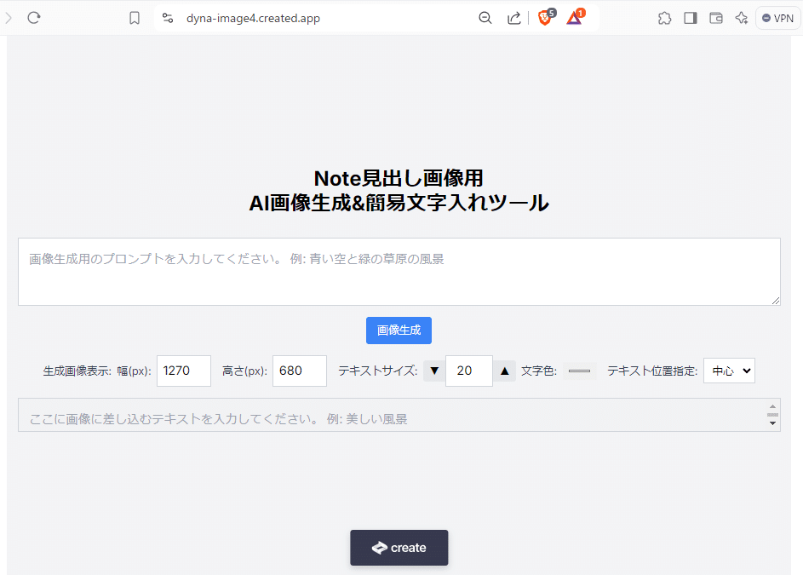Image resolution: width=803 pixels, height=575 pixels.
Task: Click the 高さ(px): label
Action: click(x=244, y=371)
